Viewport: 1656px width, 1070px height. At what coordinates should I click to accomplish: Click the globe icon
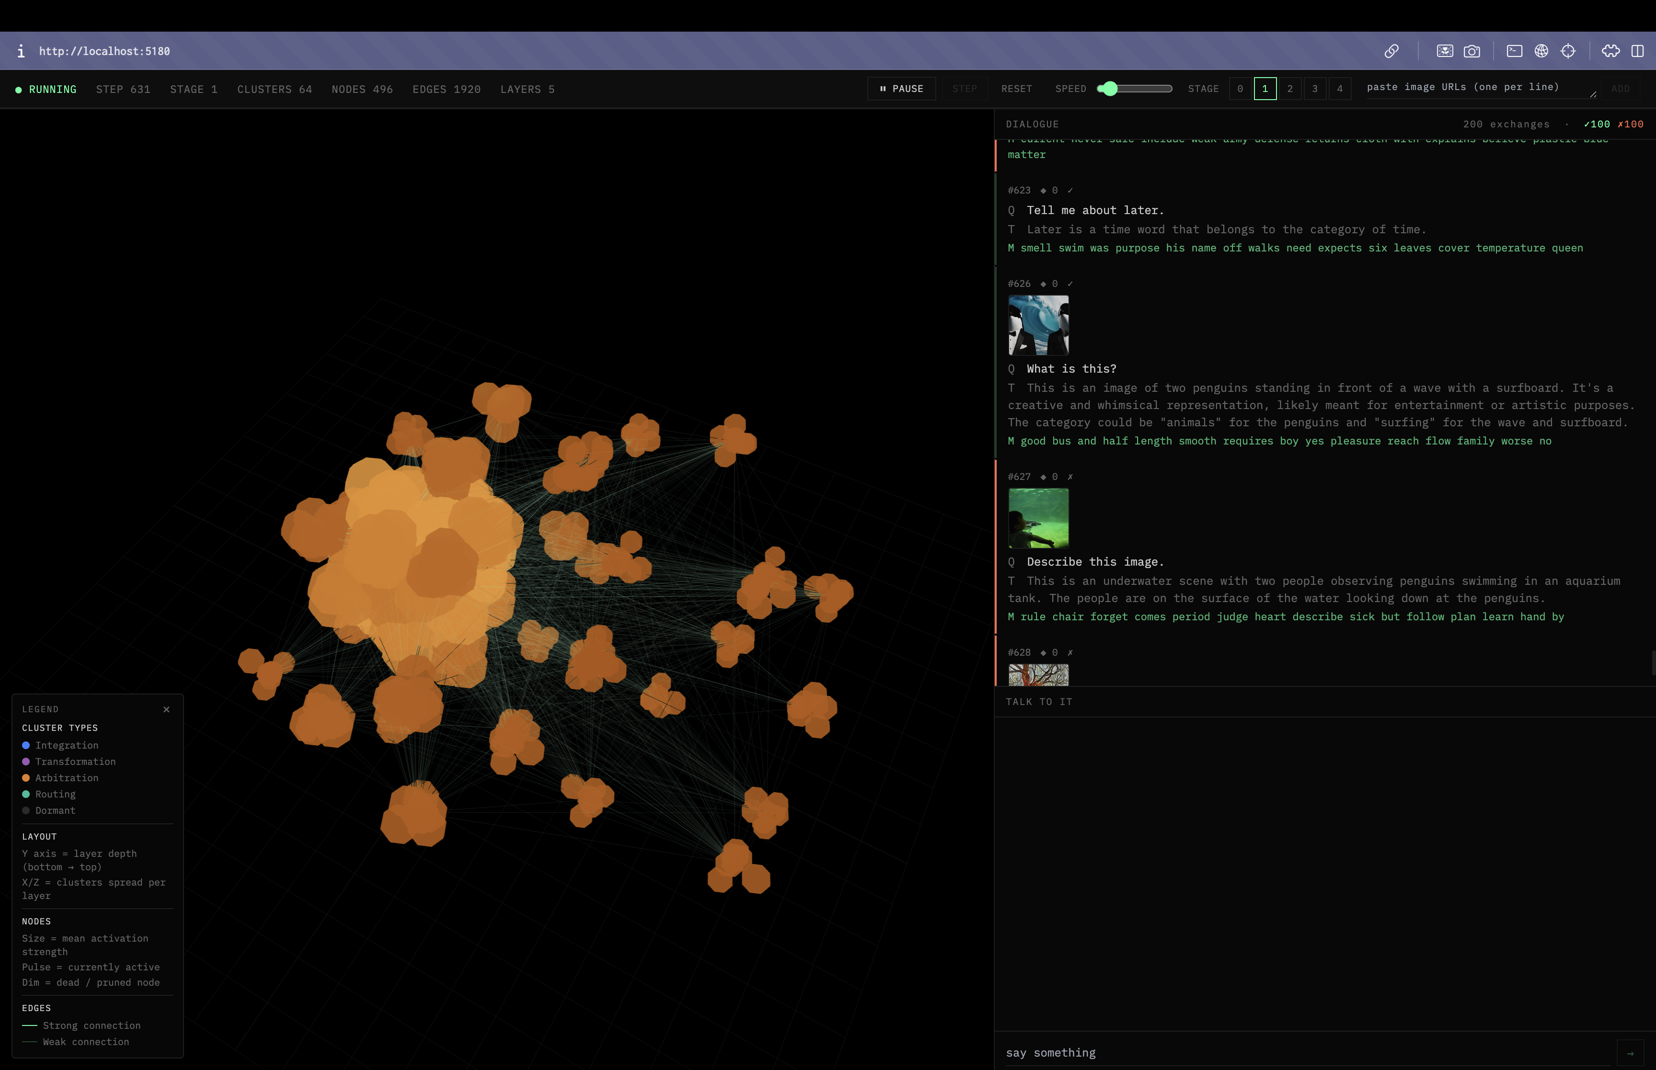[x=1541, y=51]
